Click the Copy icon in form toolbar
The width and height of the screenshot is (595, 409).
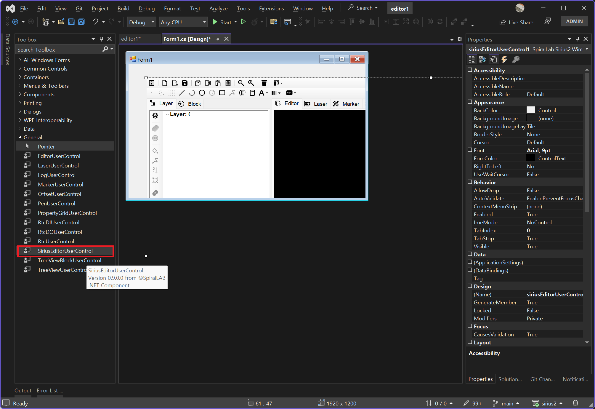(x=198, y=83)
